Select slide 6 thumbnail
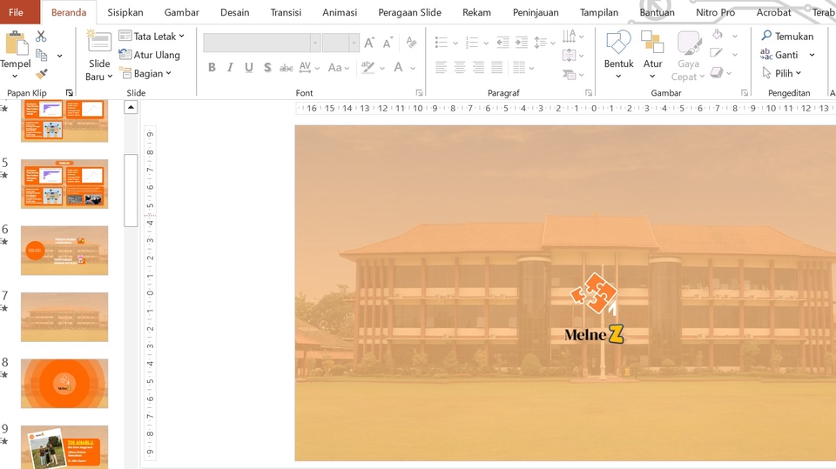 [x=64, y=251]
